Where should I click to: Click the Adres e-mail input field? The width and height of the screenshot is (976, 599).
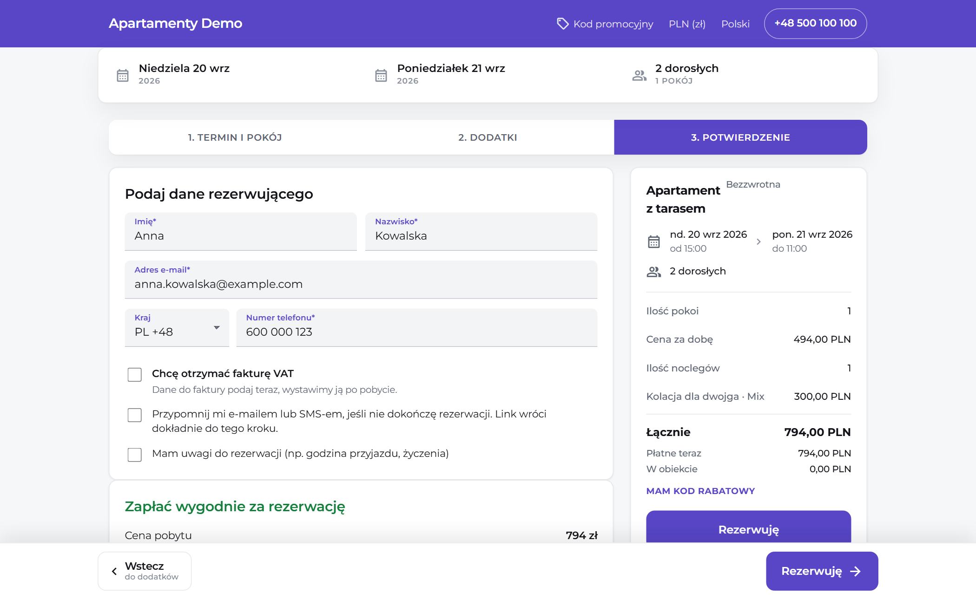pos(361,280)
